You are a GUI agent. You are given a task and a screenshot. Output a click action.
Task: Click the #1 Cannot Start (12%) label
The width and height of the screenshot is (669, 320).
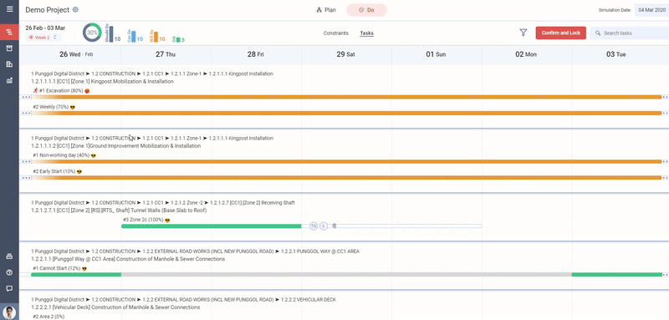[x=56, y=269]
